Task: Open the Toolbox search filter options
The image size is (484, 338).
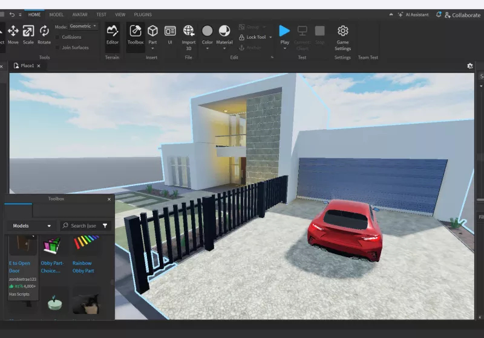Action: click(105, 226)
